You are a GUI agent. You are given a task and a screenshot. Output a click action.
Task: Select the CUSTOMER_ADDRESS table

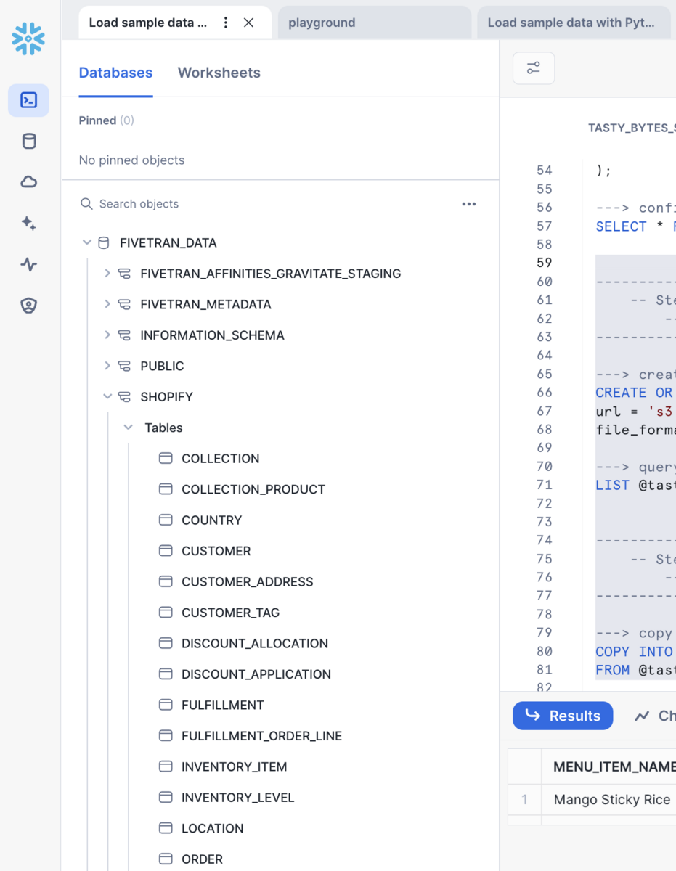pyautogui.click(x=248, y=581)
